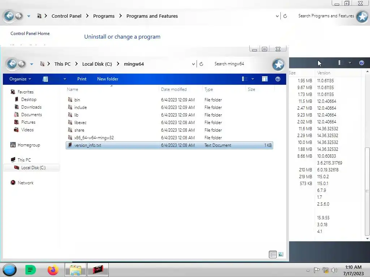Expand the Open button dropdown arrow

click(x=65, y=79)
